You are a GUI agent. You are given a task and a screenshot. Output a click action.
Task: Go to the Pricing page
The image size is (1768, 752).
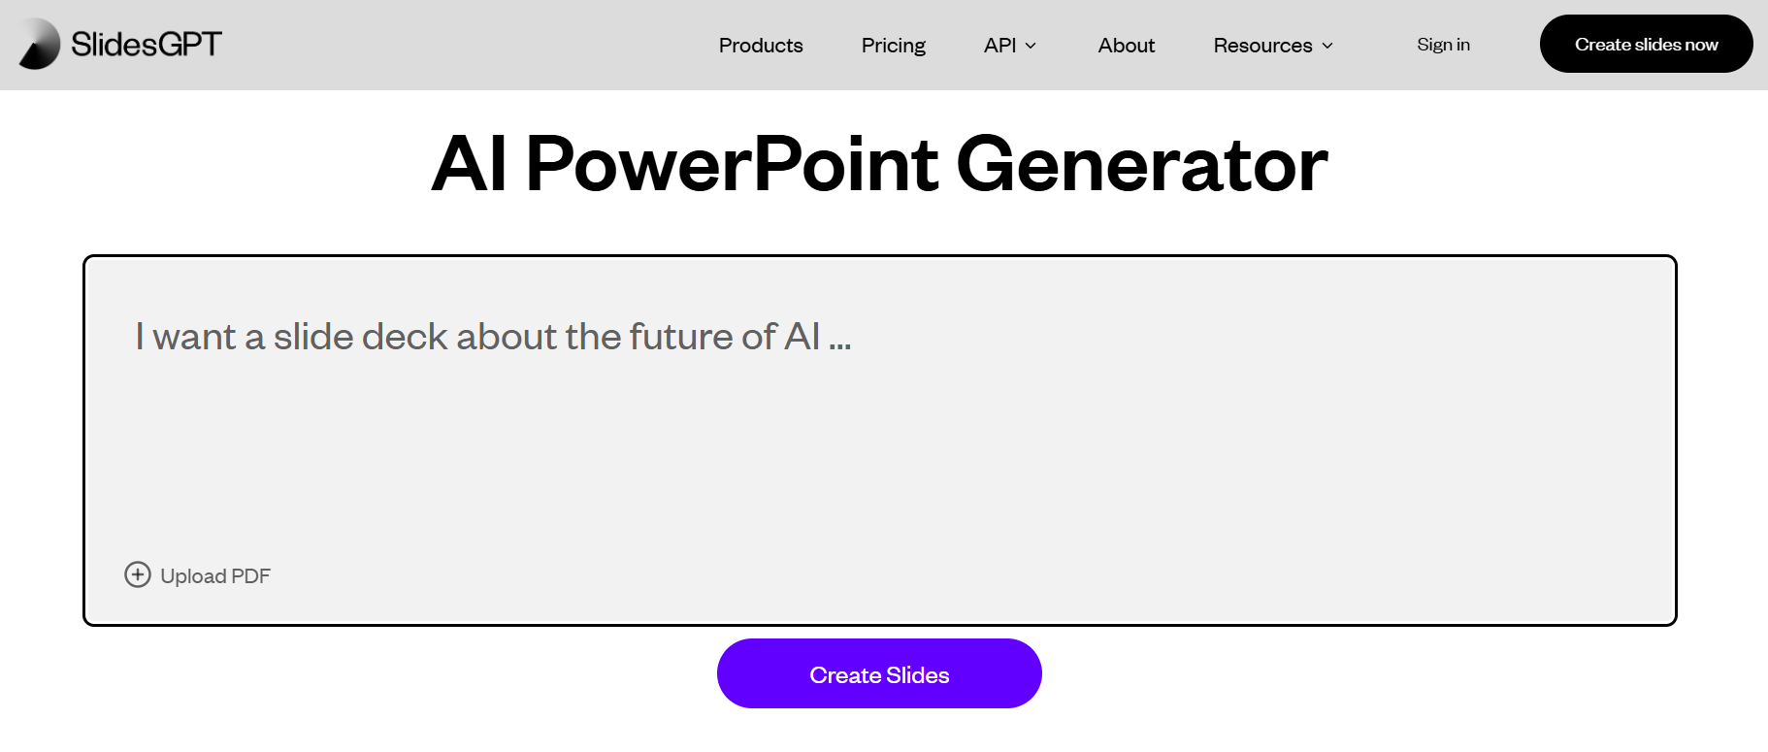(893, 46)
